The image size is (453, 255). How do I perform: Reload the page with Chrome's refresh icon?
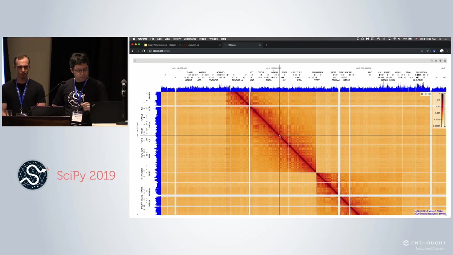click(143, 51)
